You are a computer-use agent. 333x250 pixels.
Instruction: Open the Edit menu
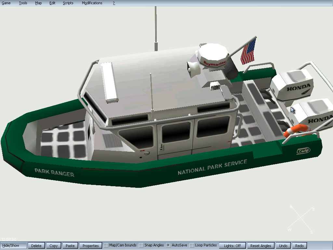(52, 3)
